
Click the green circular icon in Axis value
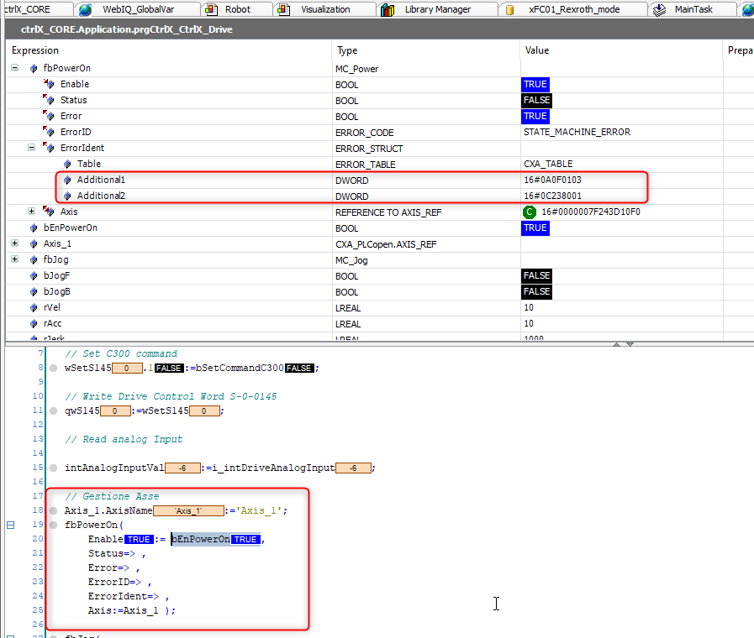coord(530,212)
